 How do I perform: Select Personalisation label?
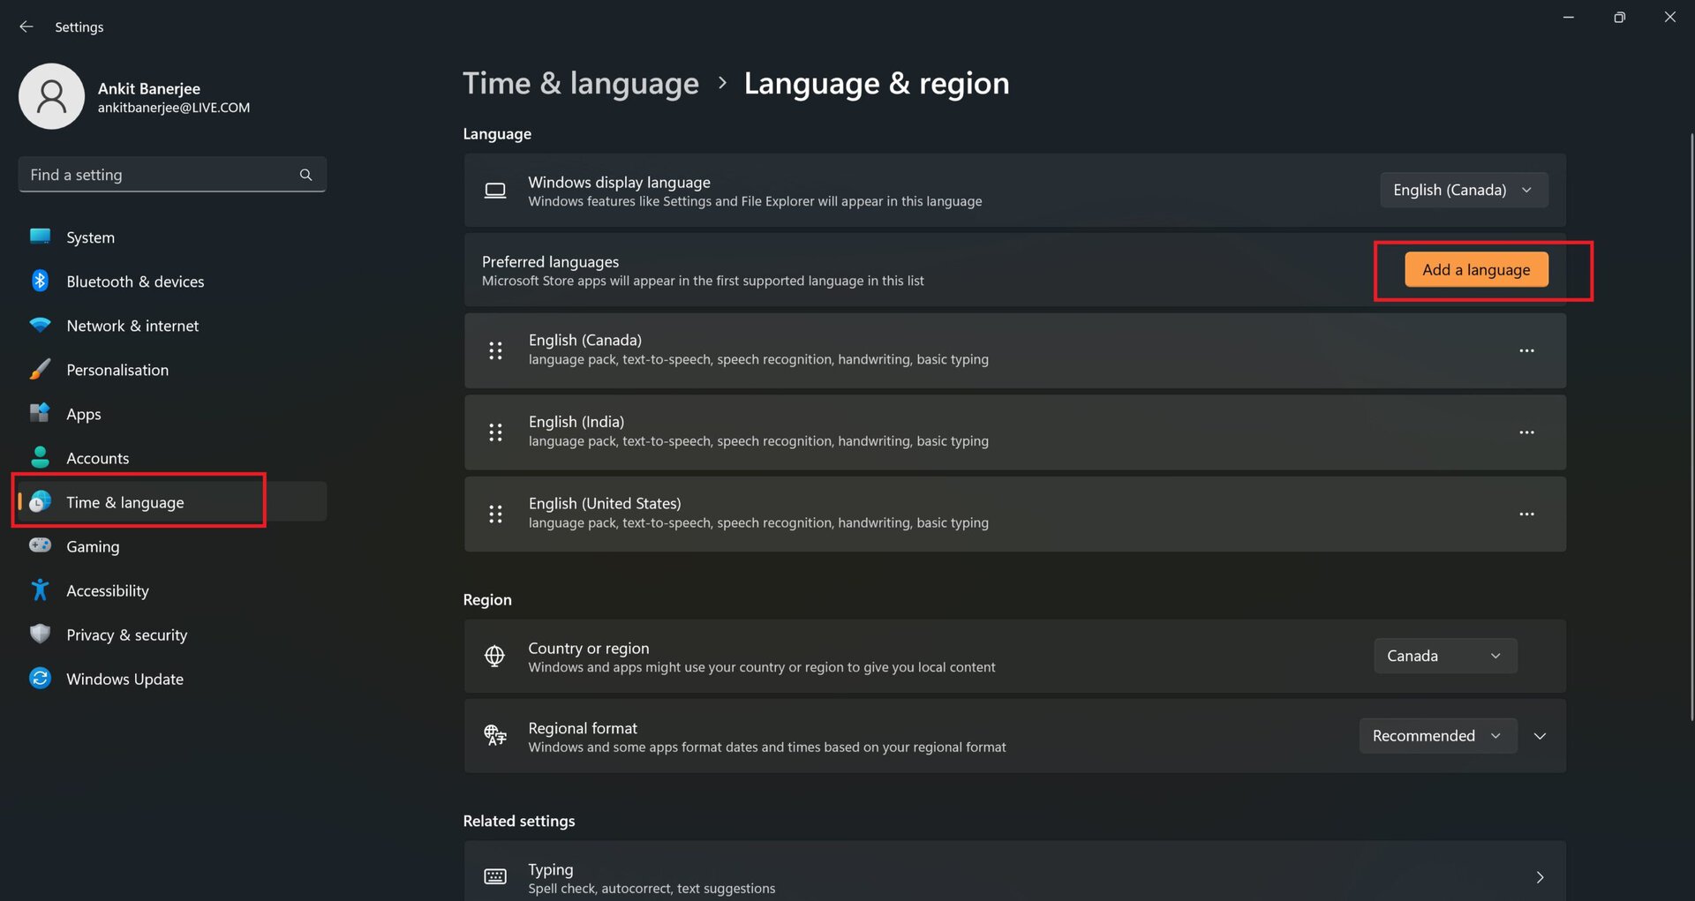(117, 370)
